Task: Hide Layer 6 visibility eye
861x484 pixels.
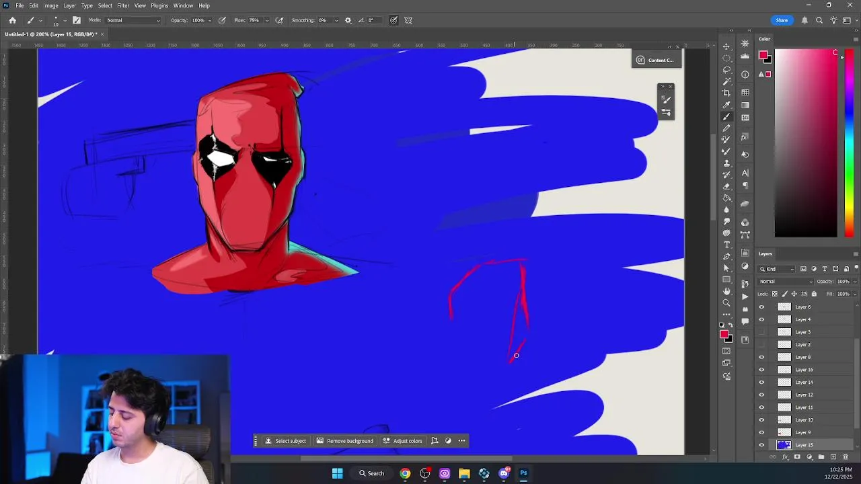Action: pyautogui.click(x=761, y=307)
